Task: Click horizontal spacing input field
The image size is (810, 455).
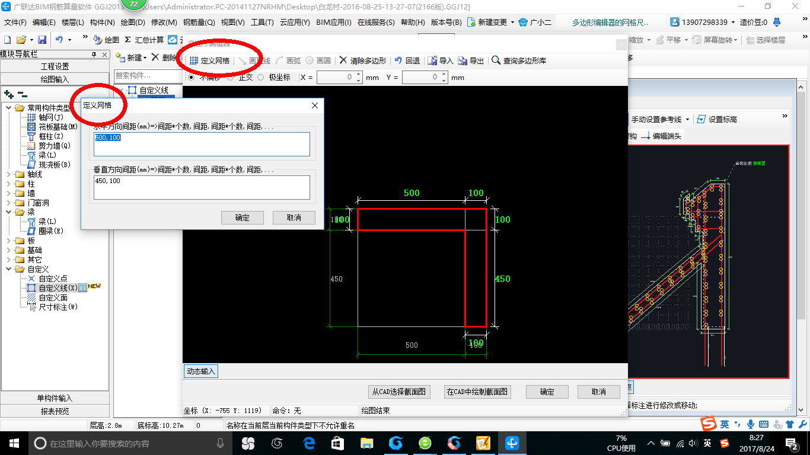Action: coord(202,144)
